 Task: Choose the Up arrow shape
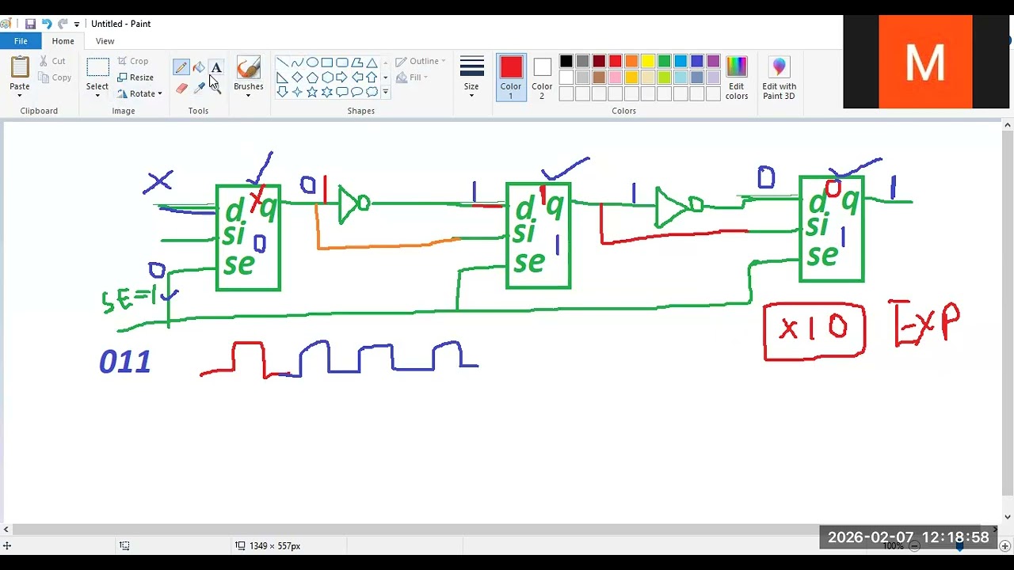click(372, 78)
